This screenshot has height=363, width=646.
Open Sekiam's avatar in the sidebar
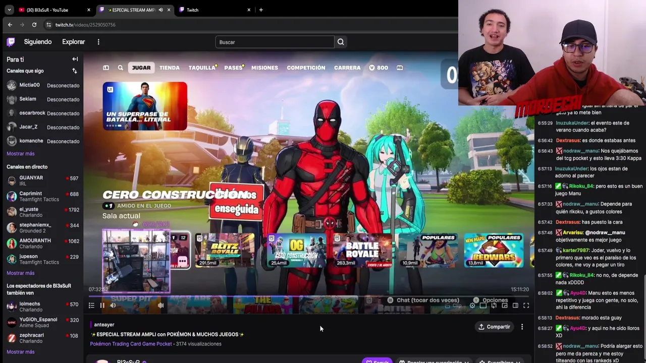click(12, 99)
